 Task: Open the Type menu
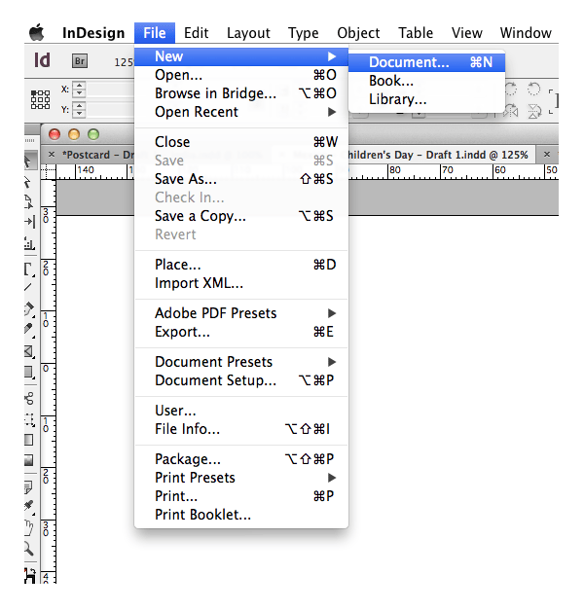tap(303, 33)
